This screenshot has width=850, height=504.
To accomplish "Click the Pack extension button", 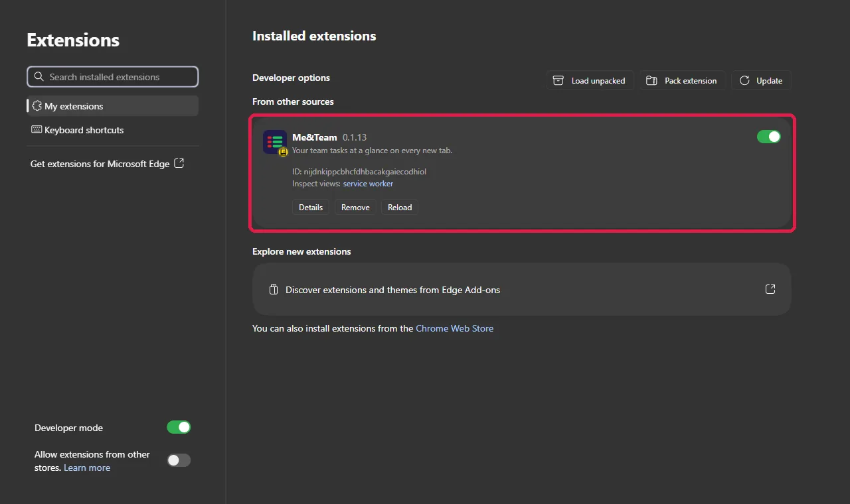I will 683,81.
